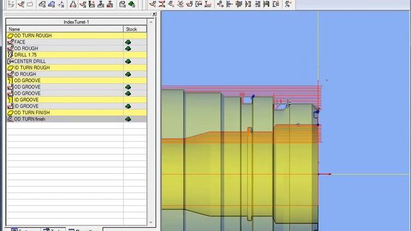This screenshot has width=411, height=231.
Task: Select the ID TURN ROUGH tool header
Action: point(76,67)
